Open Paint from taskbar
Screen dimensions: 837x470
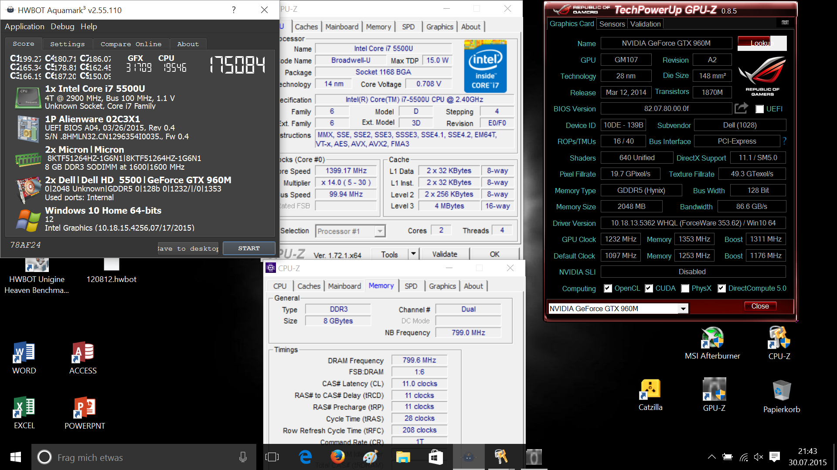[370, 457]
